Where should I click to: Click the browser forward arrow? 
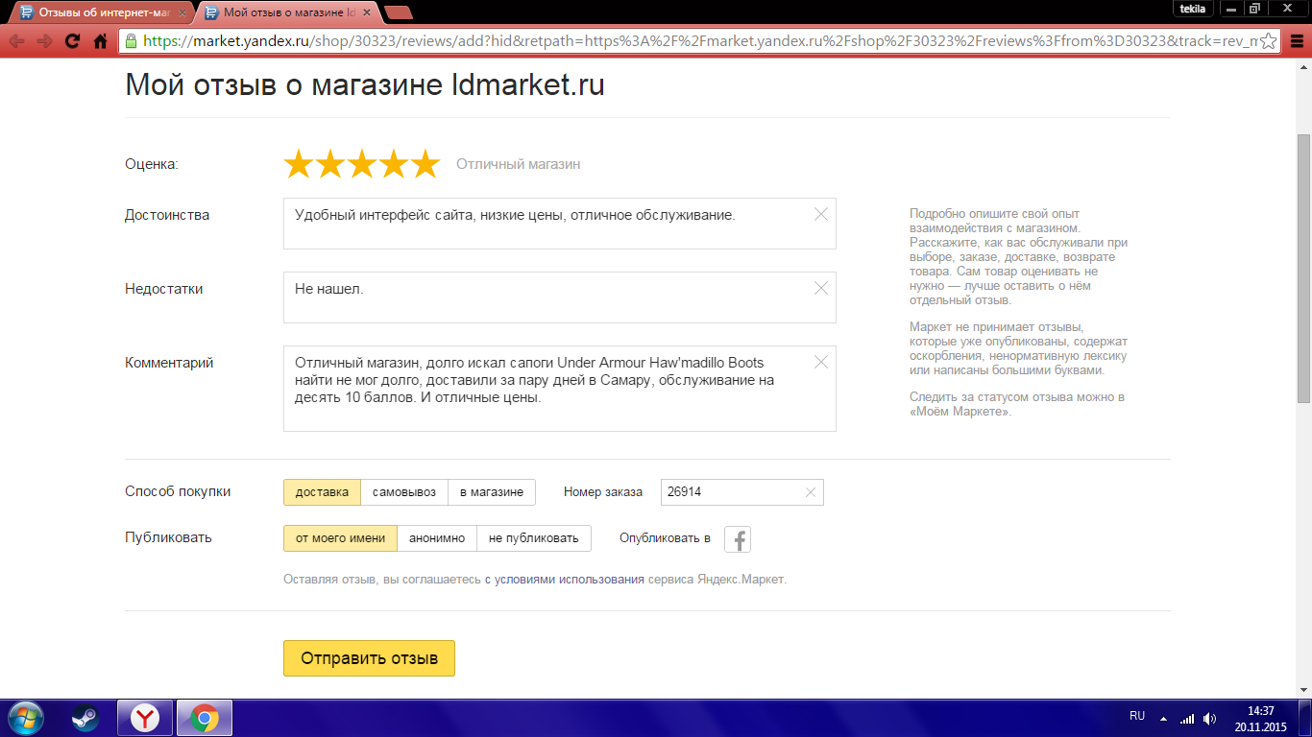(44, 41)
